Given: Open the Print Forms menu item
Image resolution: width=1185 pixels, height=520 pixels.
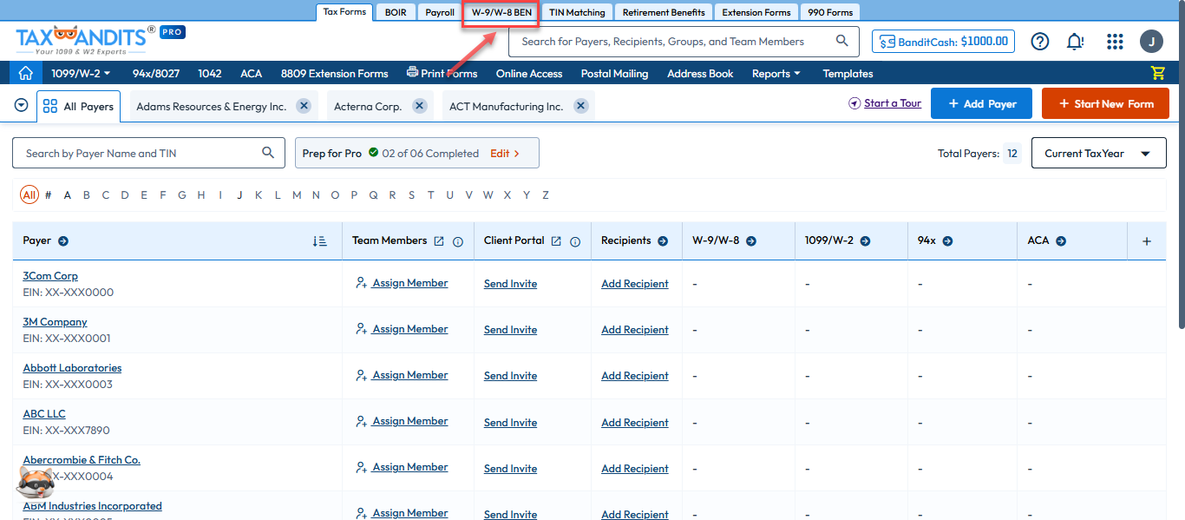Looking at the screenshot, I should coord(442,73).
